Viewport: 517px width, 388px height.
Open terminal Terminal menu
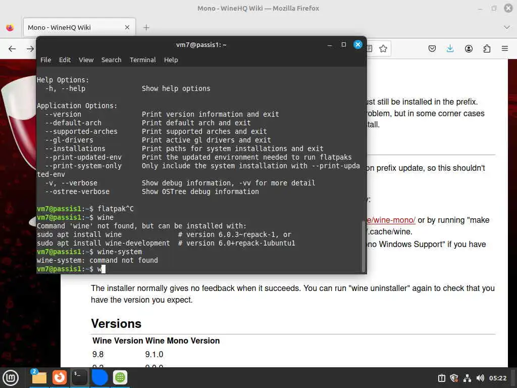142,60
